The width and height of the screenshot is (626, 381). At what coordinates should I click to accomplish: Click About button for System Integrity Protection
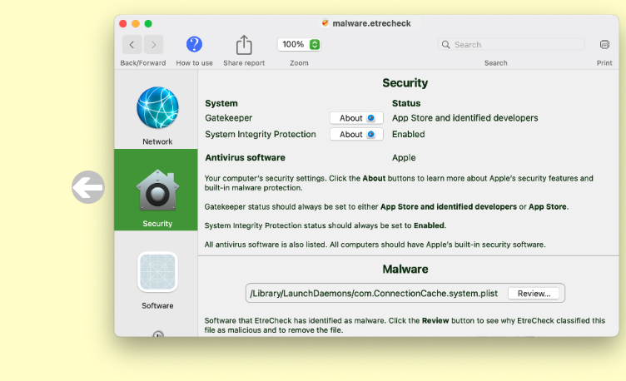pos(356,135)
